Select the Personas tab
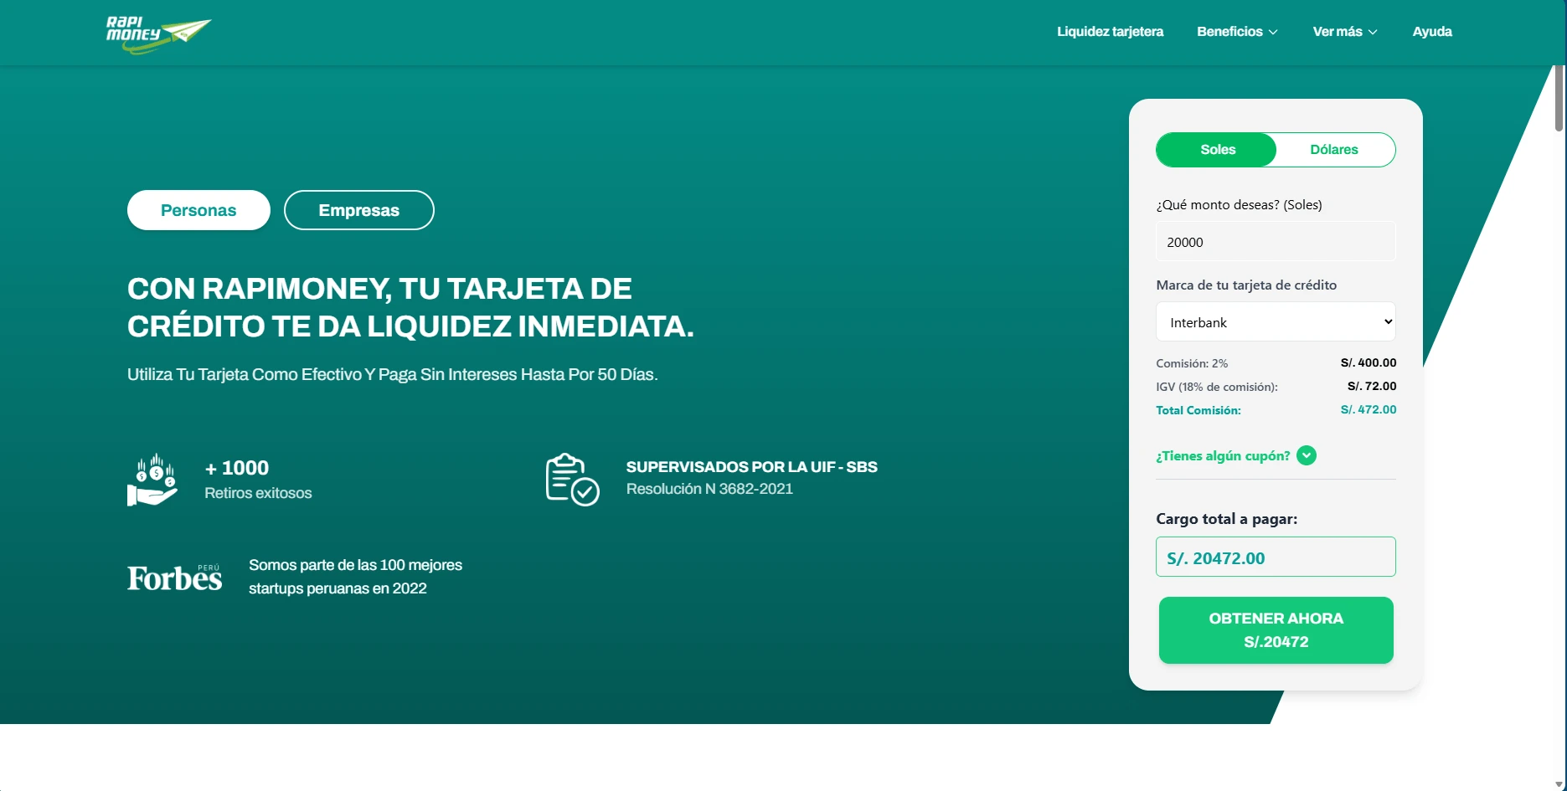Screen dimensions: 1567x791 tap(198, 210)
